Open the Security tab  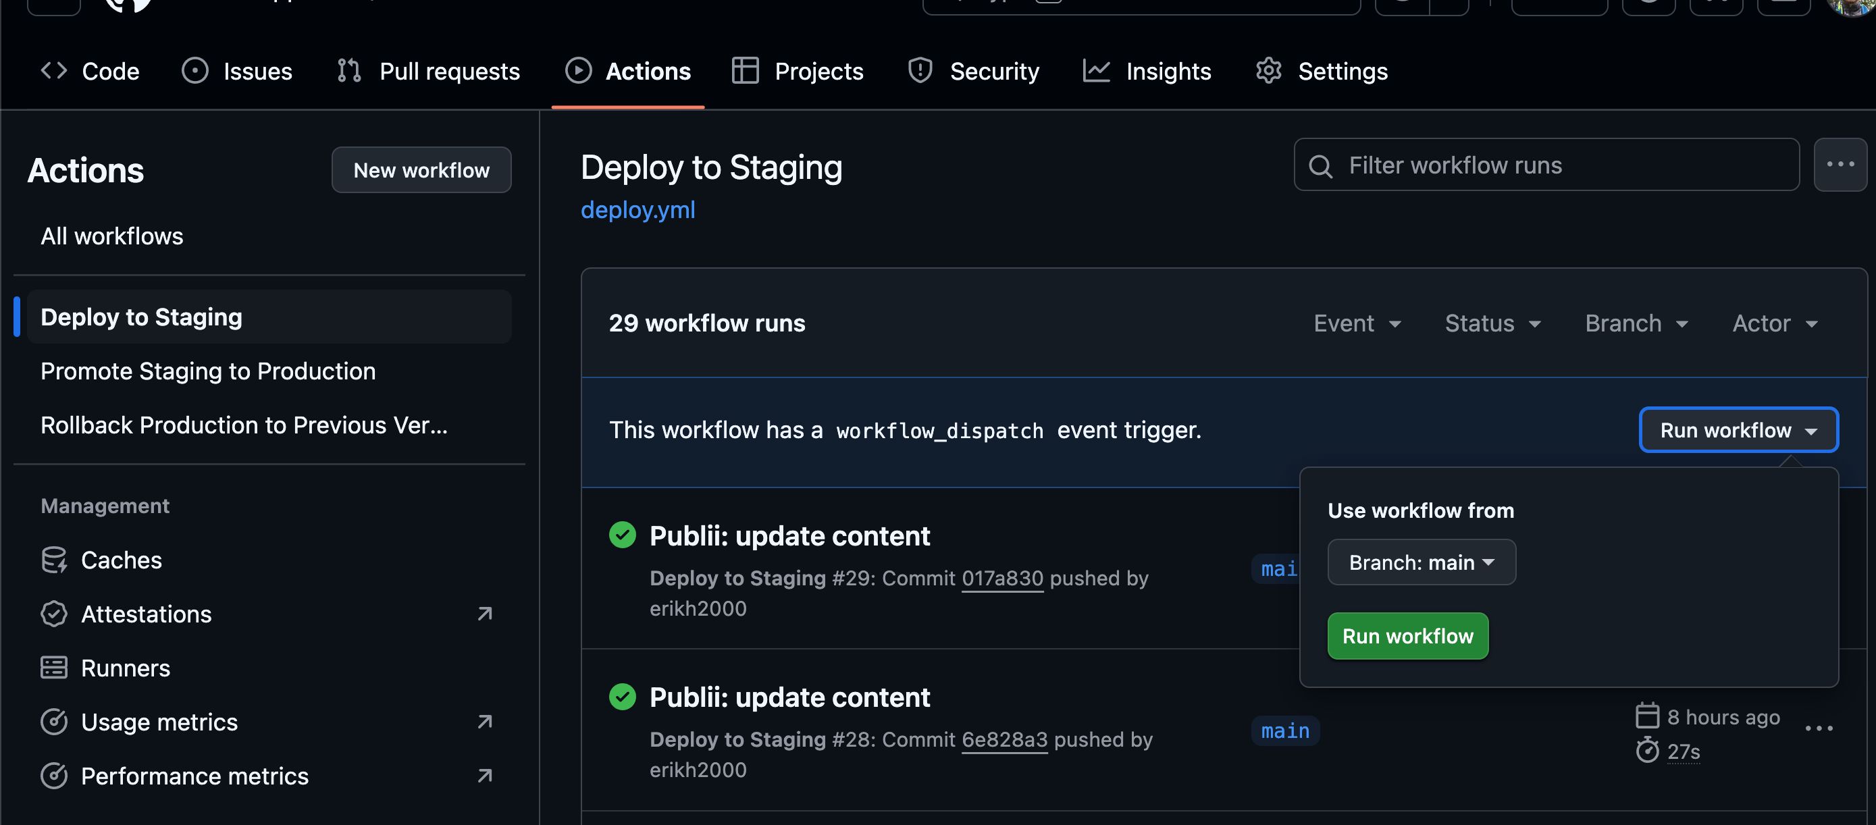click(974, 72)
